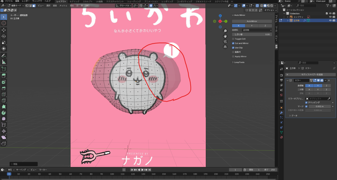Select the Add Cube tool
Screen dimensions: 337x180
(4, 69)
